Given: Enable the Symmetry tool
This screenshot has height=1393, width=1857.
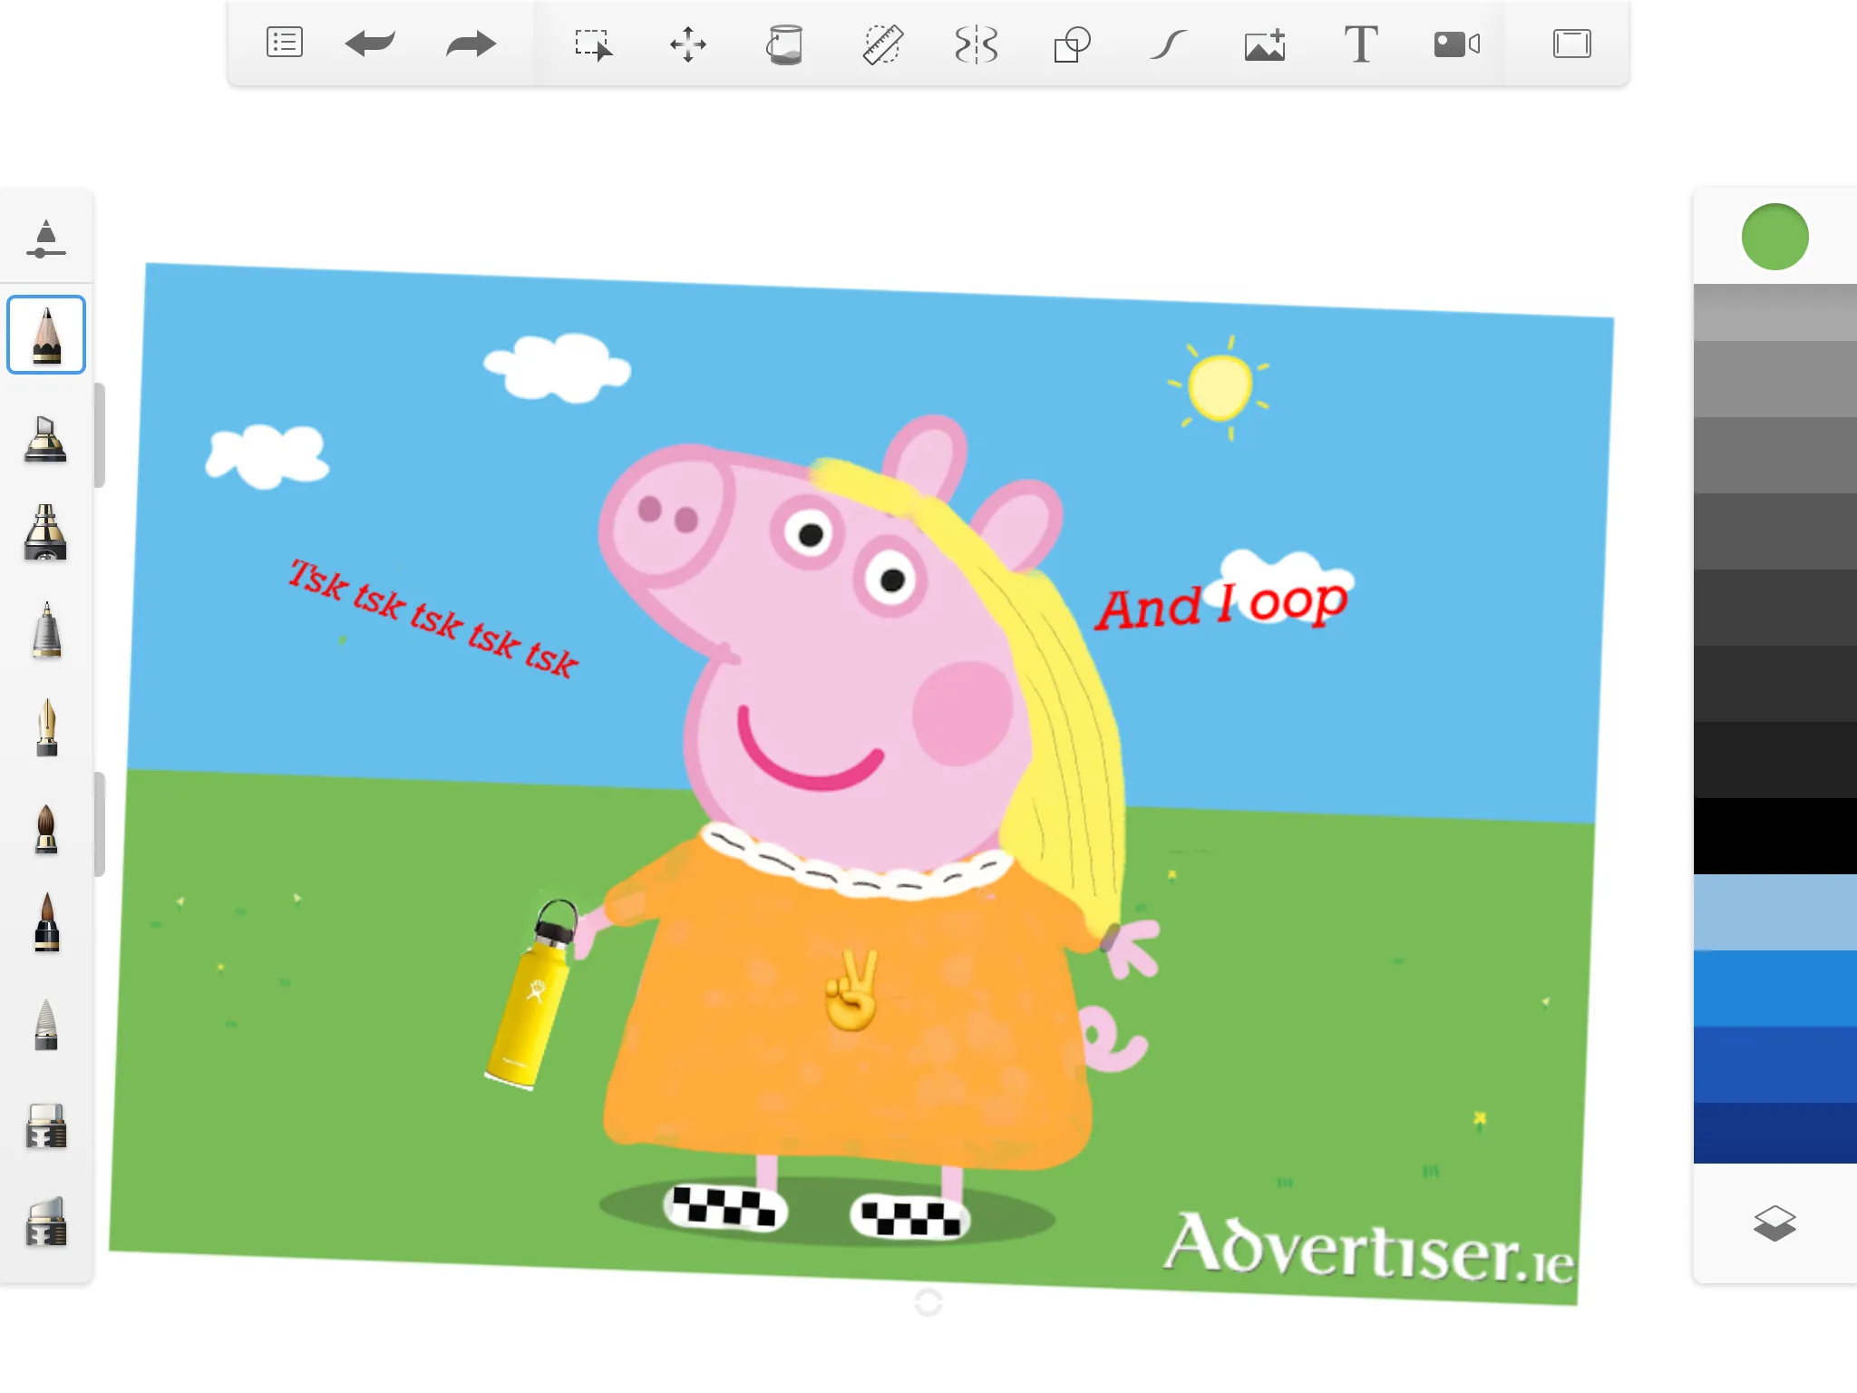Looking at the screenshot, I should (977, 44).
